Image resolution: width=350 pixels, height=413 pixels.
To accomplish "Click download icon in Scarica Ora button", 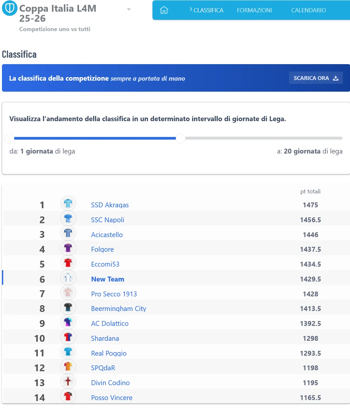I will pyautogui.click(x=336, y=78).
